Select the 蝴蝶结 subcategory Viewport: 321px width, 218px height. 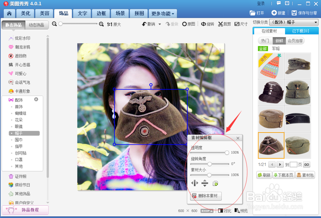click(x=21, y=113)
